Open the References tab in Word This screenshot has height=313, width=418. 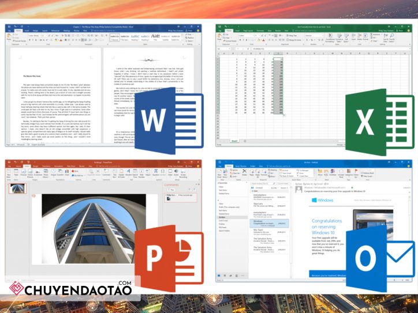coord(55,31)
